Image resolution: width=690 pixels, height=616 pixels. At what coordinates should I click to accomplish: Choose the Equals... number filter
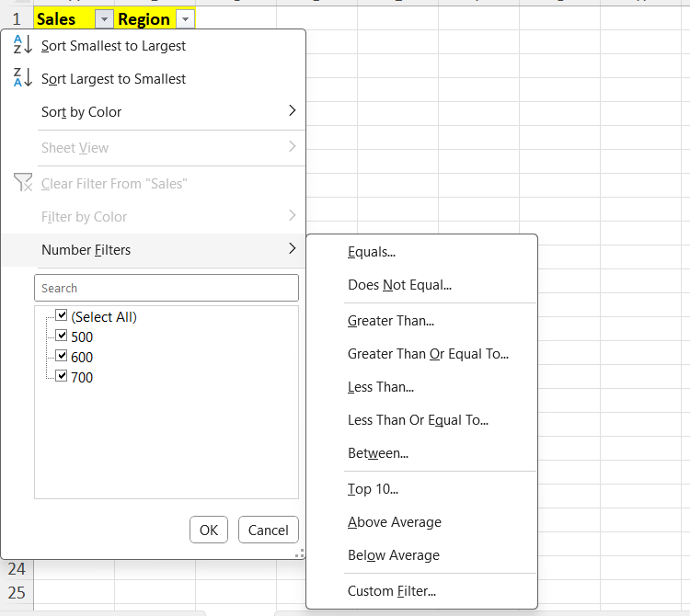[x=421, y=252]
